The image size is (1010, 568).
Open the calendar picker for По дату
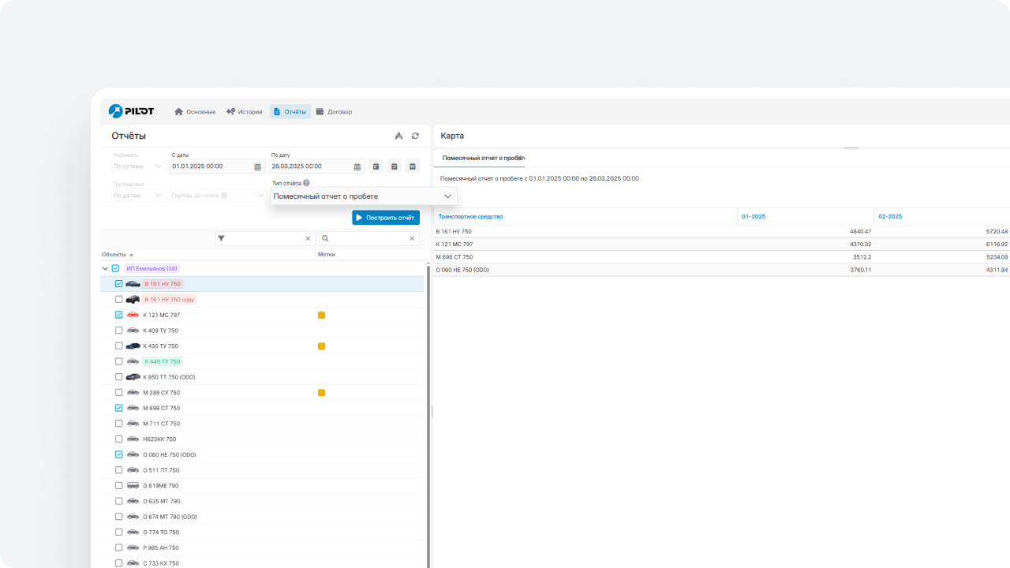[x=357, y=166]
